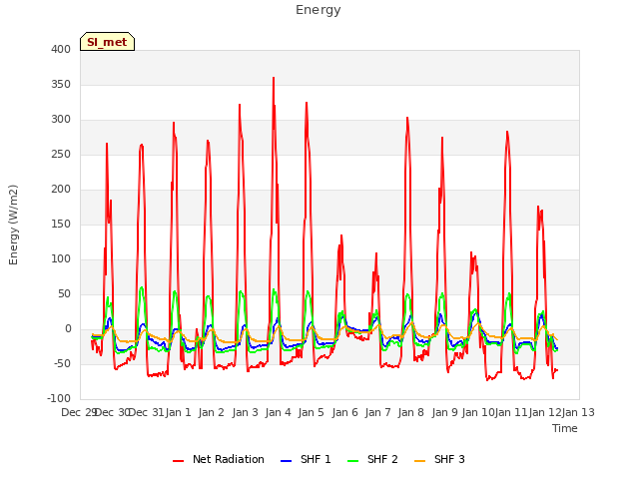Click the -50 y-axis tick label
639x479 pixels.
(62, 363)
